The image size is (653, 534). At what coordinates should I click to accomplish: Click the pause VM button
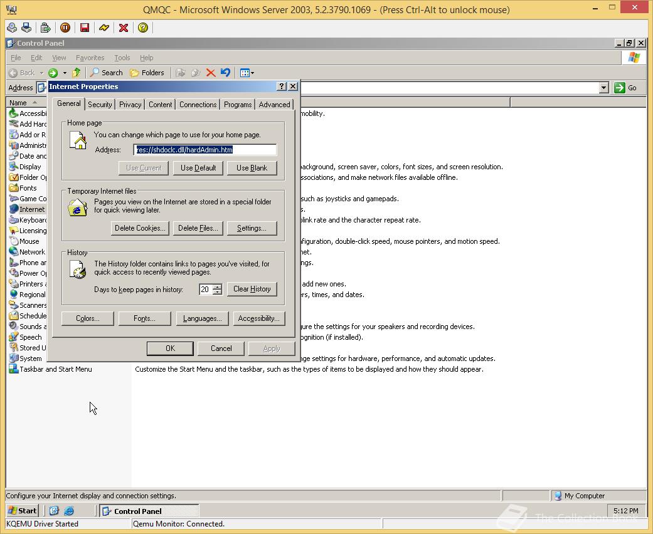click(65, 28)
